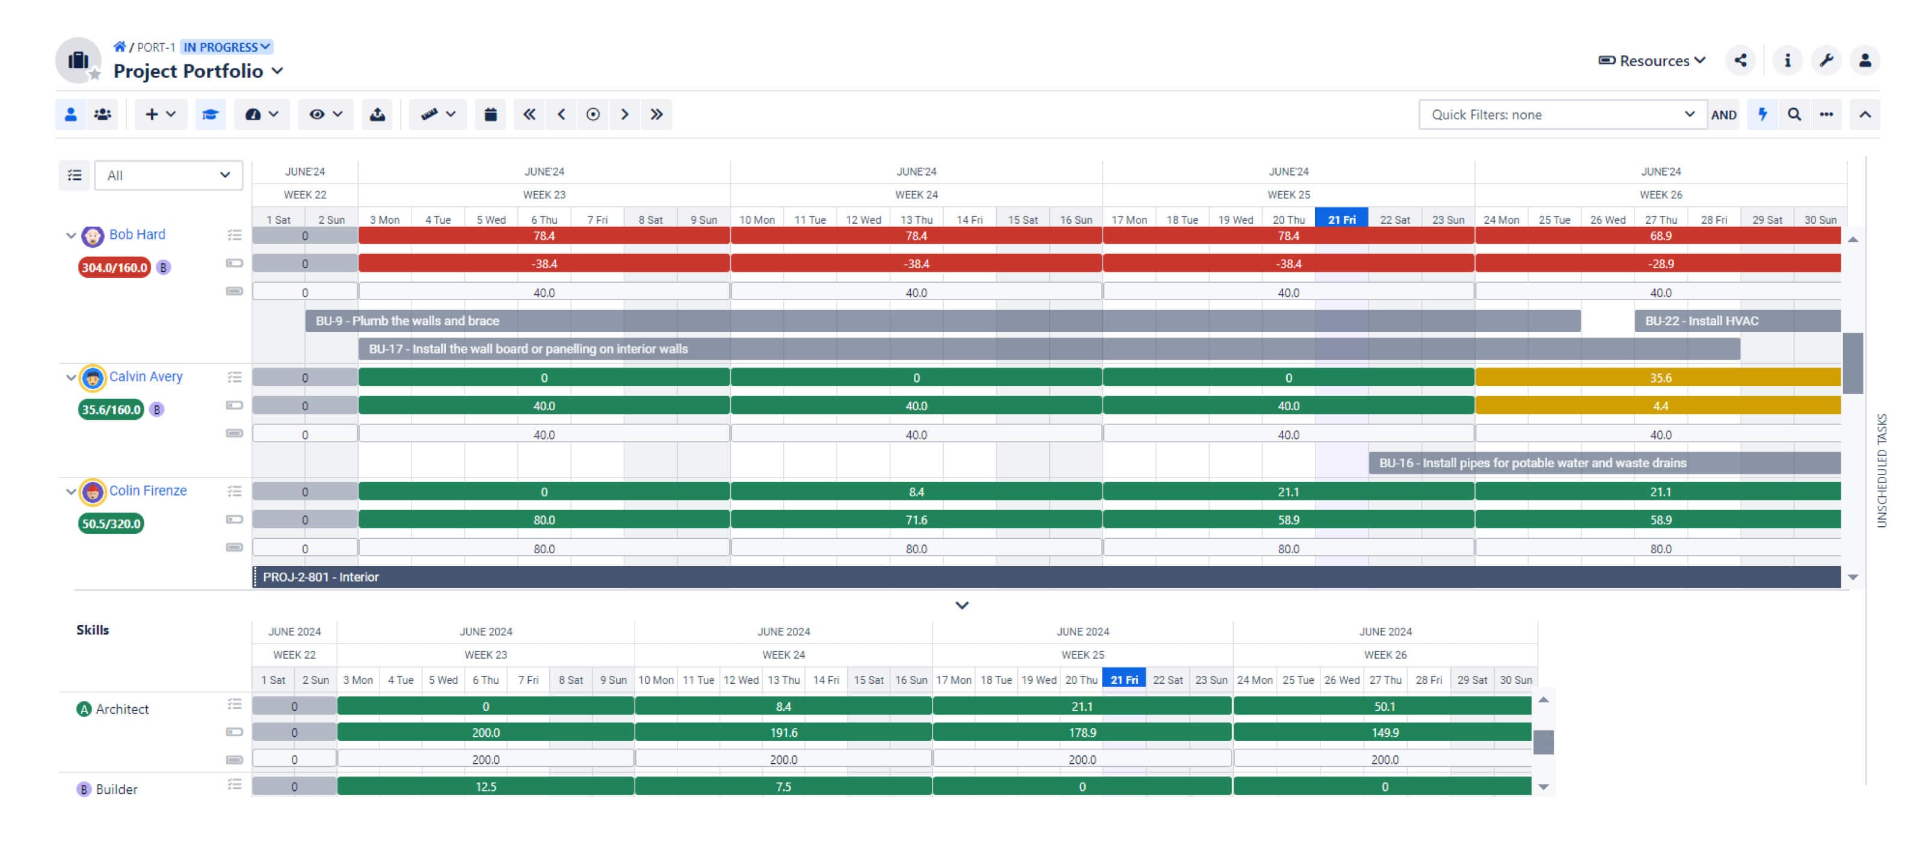The width and height of the screenshot is (1925, 842).
Task: Jump far back with double left arrows
Action: (529, 114)
